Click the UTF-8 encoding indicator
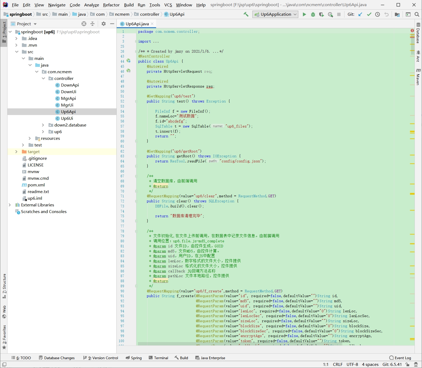This screenshot has height=368, width=422. coord(352,364)
